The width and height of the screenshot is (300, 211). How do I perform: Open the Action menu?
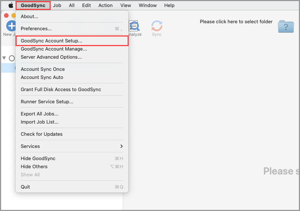[x=105, y=5]
